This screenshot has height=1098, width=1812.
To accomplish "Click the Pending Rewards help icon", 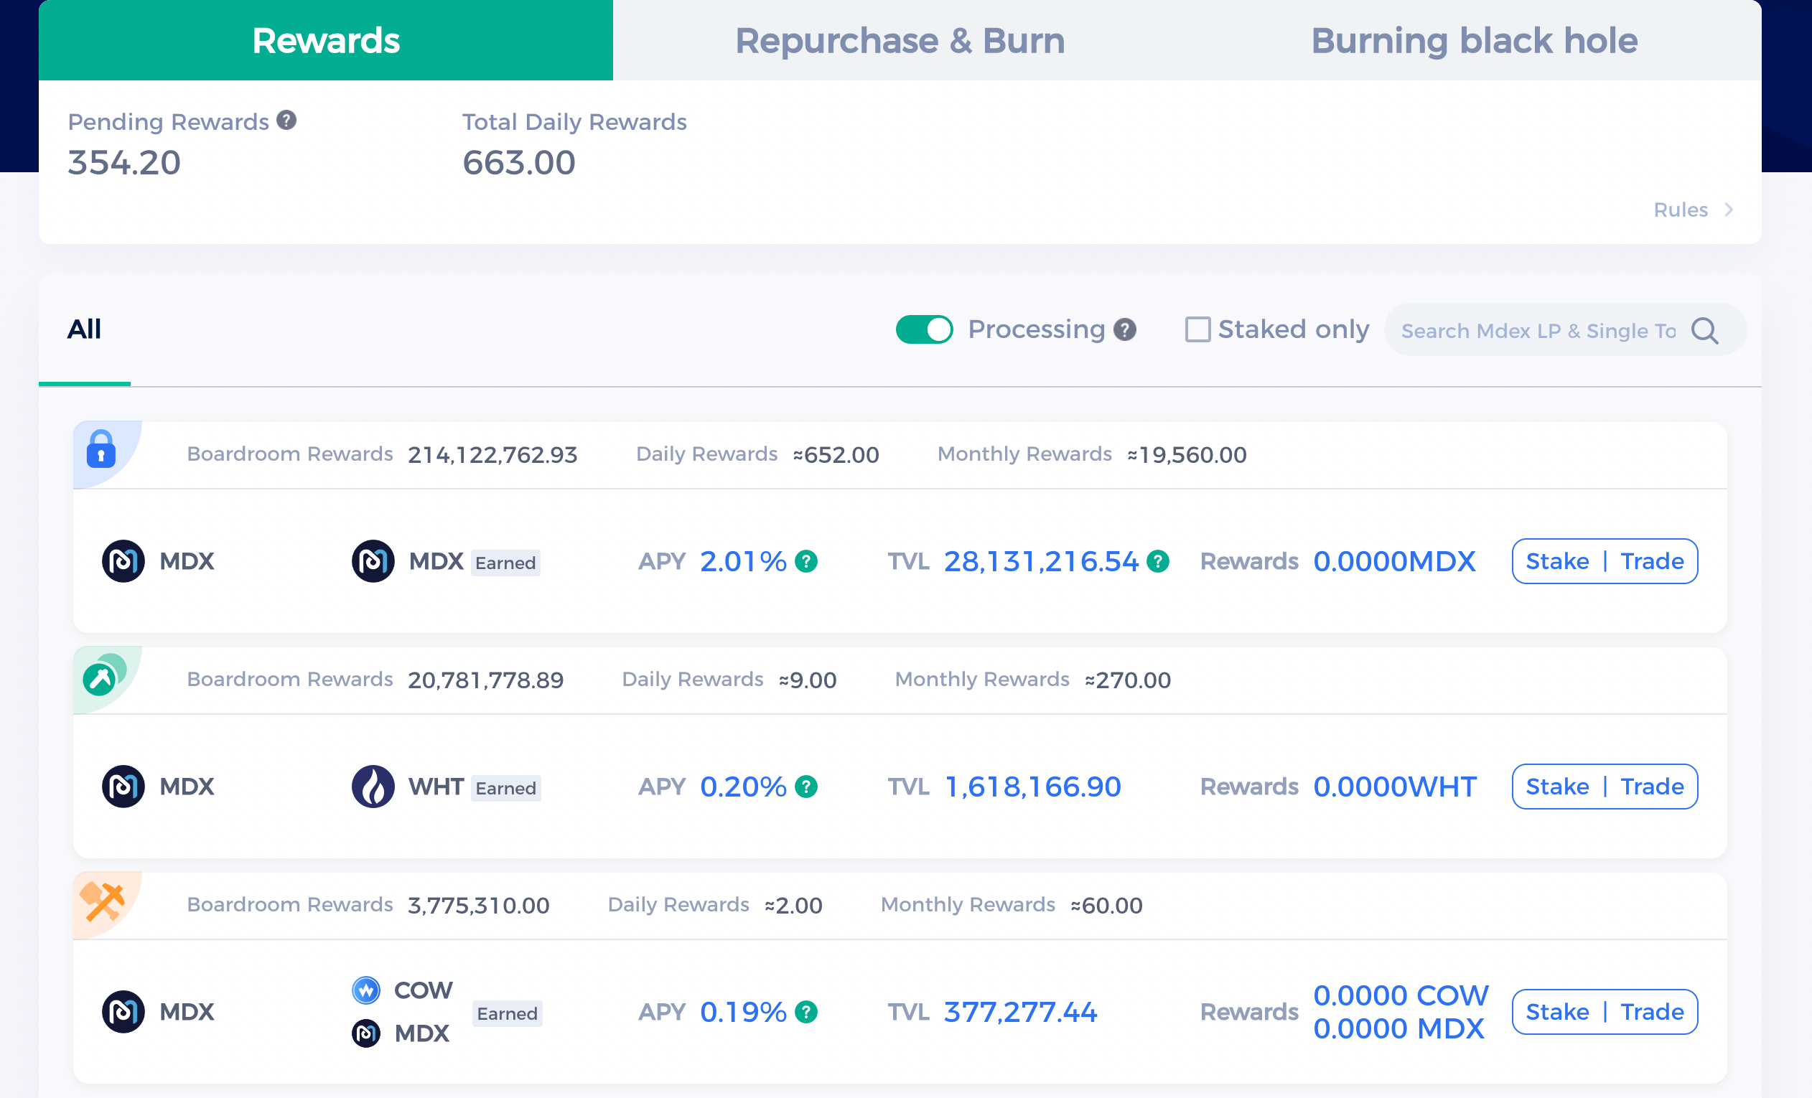I will (286, 120).
